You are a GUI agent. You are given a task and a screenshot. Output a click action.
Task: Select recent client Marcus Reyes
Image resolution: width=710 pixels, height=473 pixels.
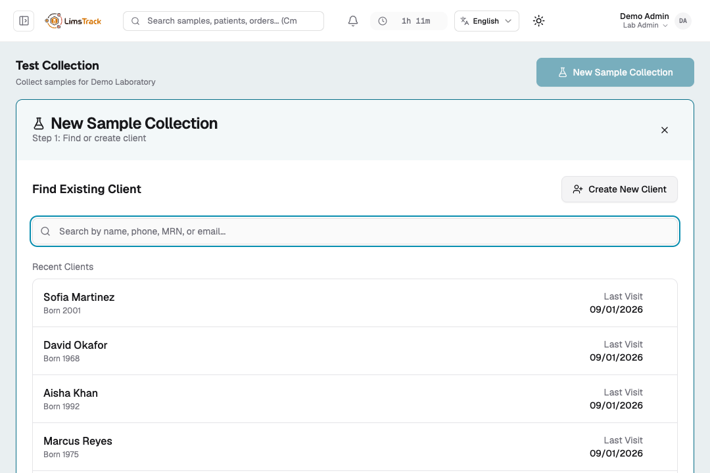[355, 447]
